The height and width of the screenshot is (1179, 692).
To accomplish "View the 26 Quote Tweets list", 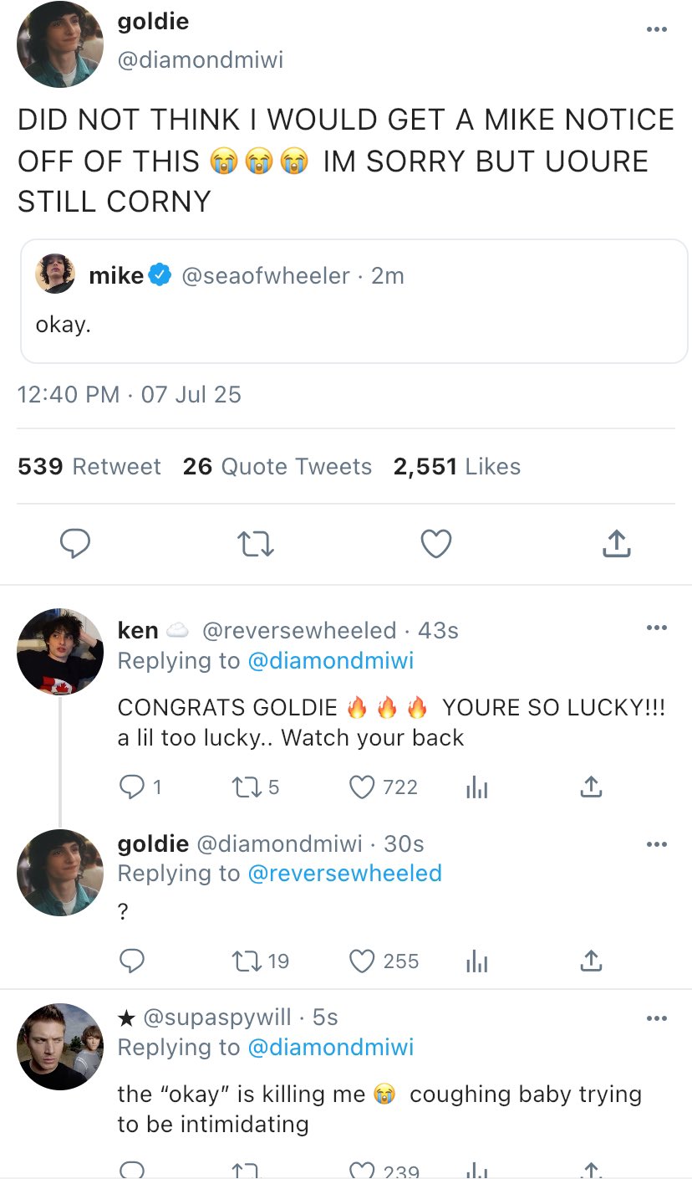I will pos(277,466).
